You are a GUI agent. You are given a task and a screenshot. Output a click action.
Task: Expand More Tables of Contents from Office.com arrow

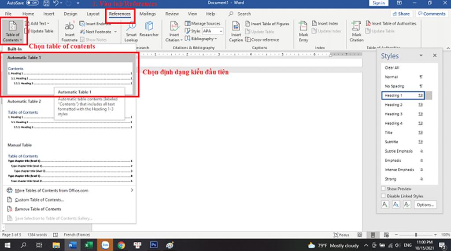132,190
